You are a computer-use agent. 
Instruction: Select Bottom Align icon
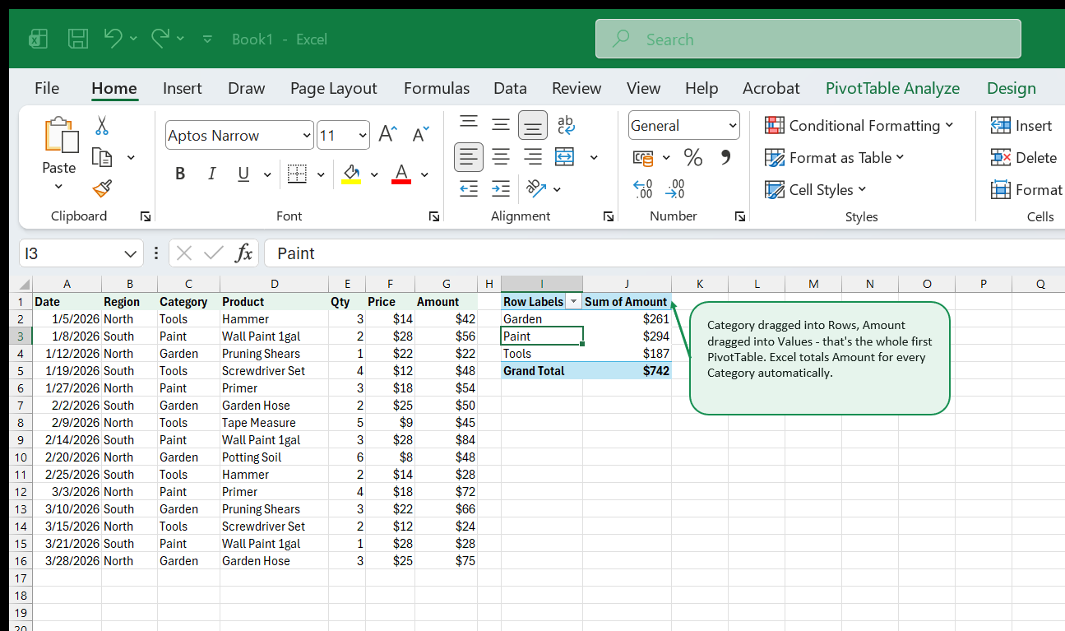tap(533, 125)
